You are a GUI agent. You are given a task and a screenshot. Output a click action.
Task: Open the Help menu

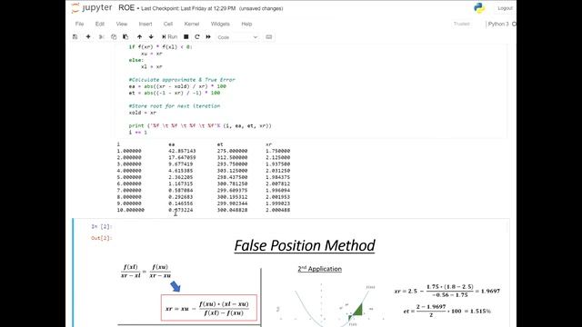pyautogui.click(x=246, y=24)
